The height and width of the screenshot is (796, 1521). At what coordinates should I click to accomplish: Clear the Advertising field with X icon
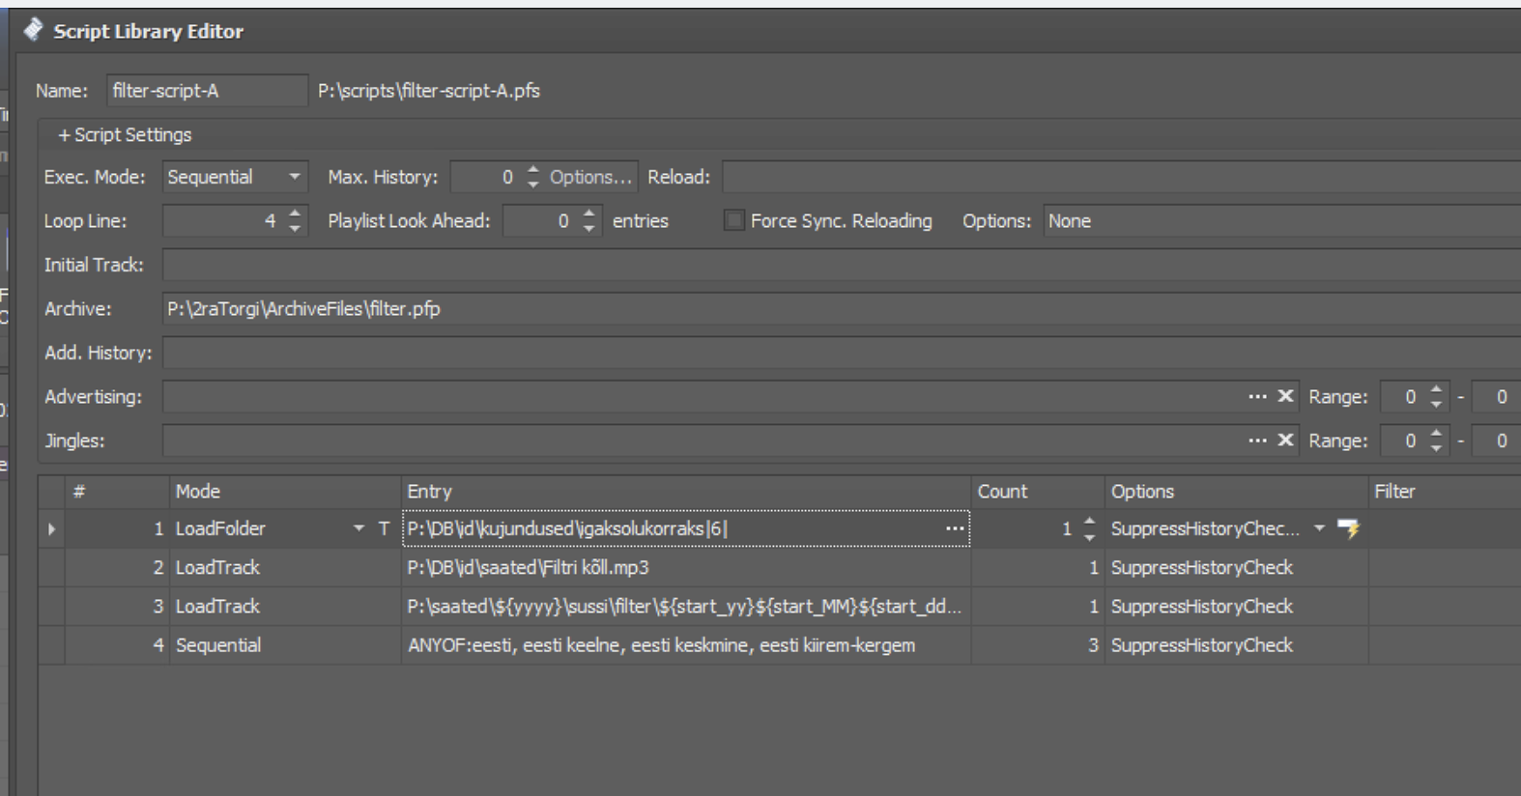1285,396
